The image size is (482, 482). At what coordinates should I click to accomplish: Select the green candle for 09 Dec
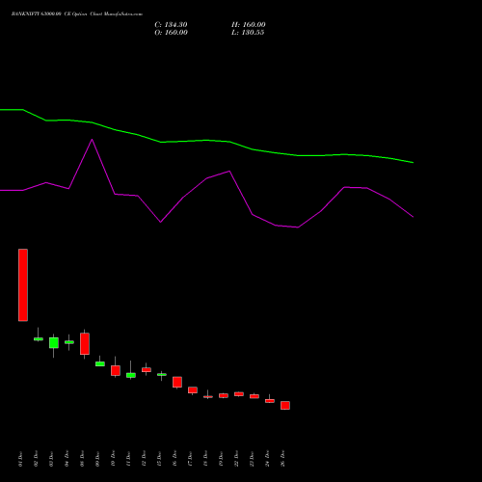(x=100, y=363)
